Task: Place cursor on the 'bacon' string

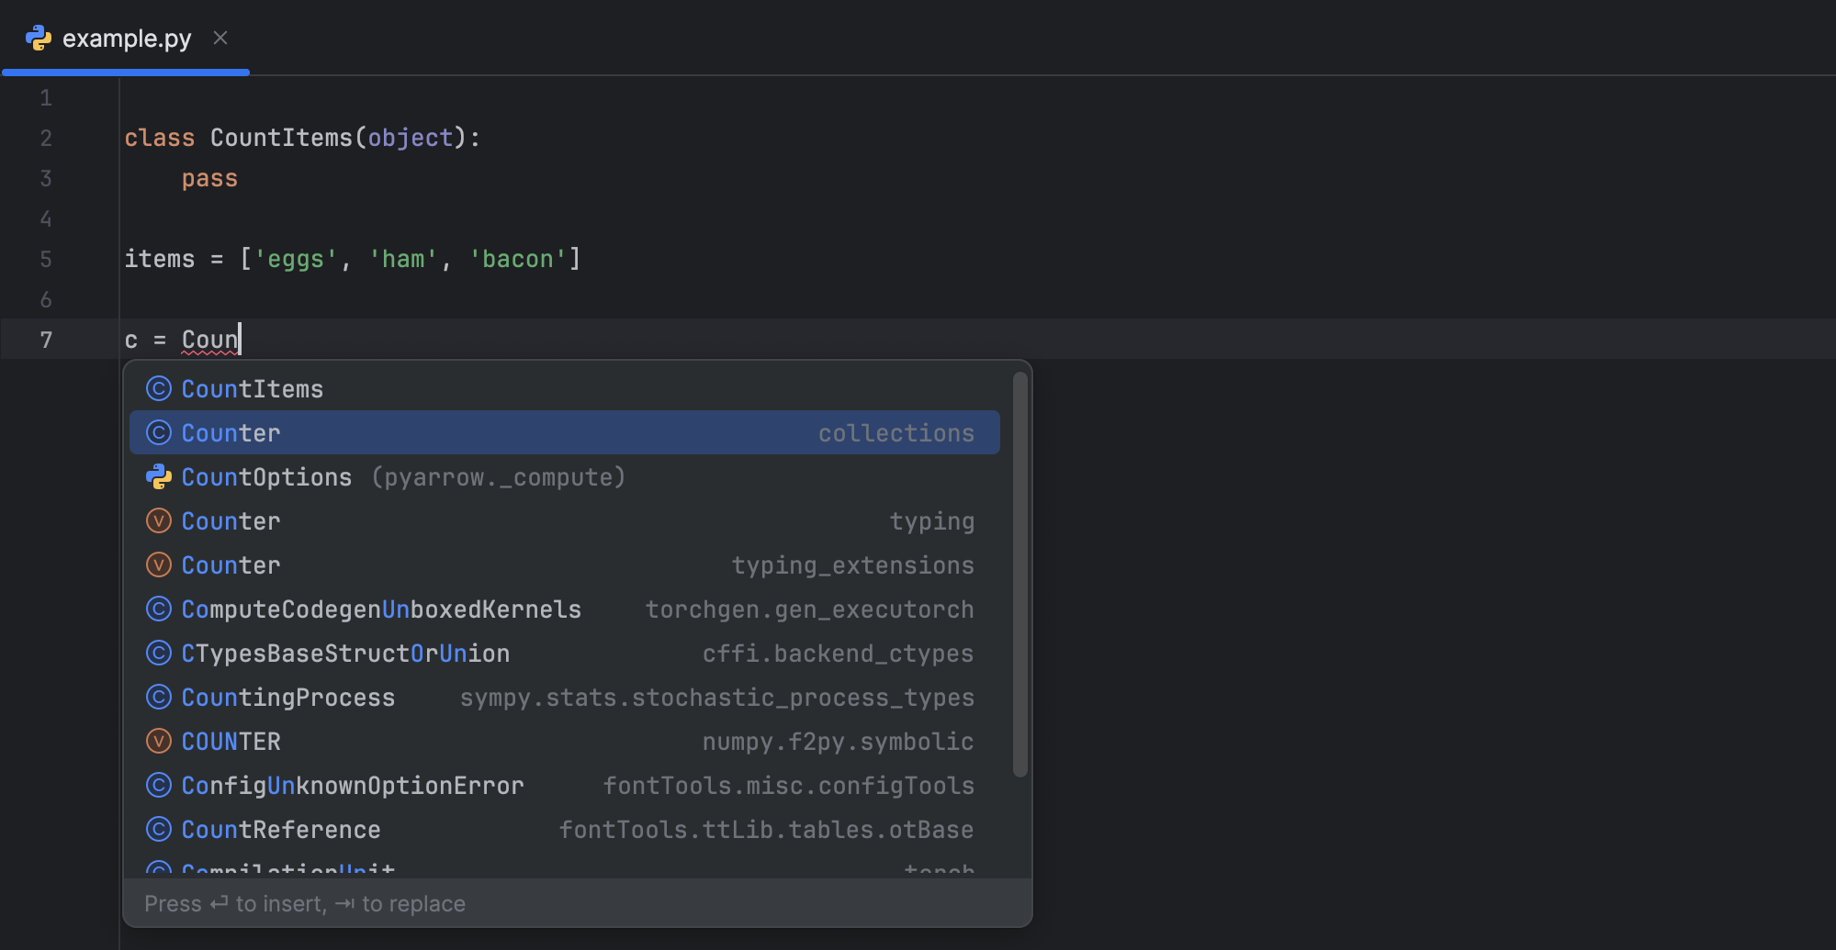Action: (517, 260)
